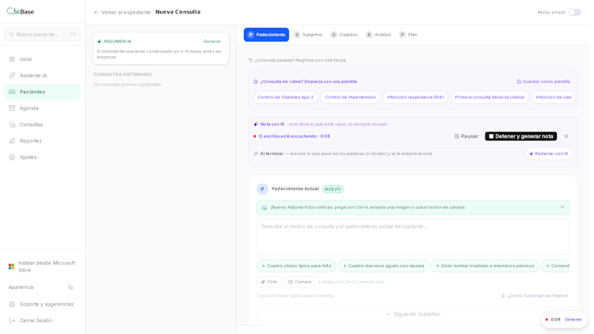Screen dimensions: 594x334
Task: Insert phrase Cuadro clínico típico para IVAs
Action: (x=296, y=266)
